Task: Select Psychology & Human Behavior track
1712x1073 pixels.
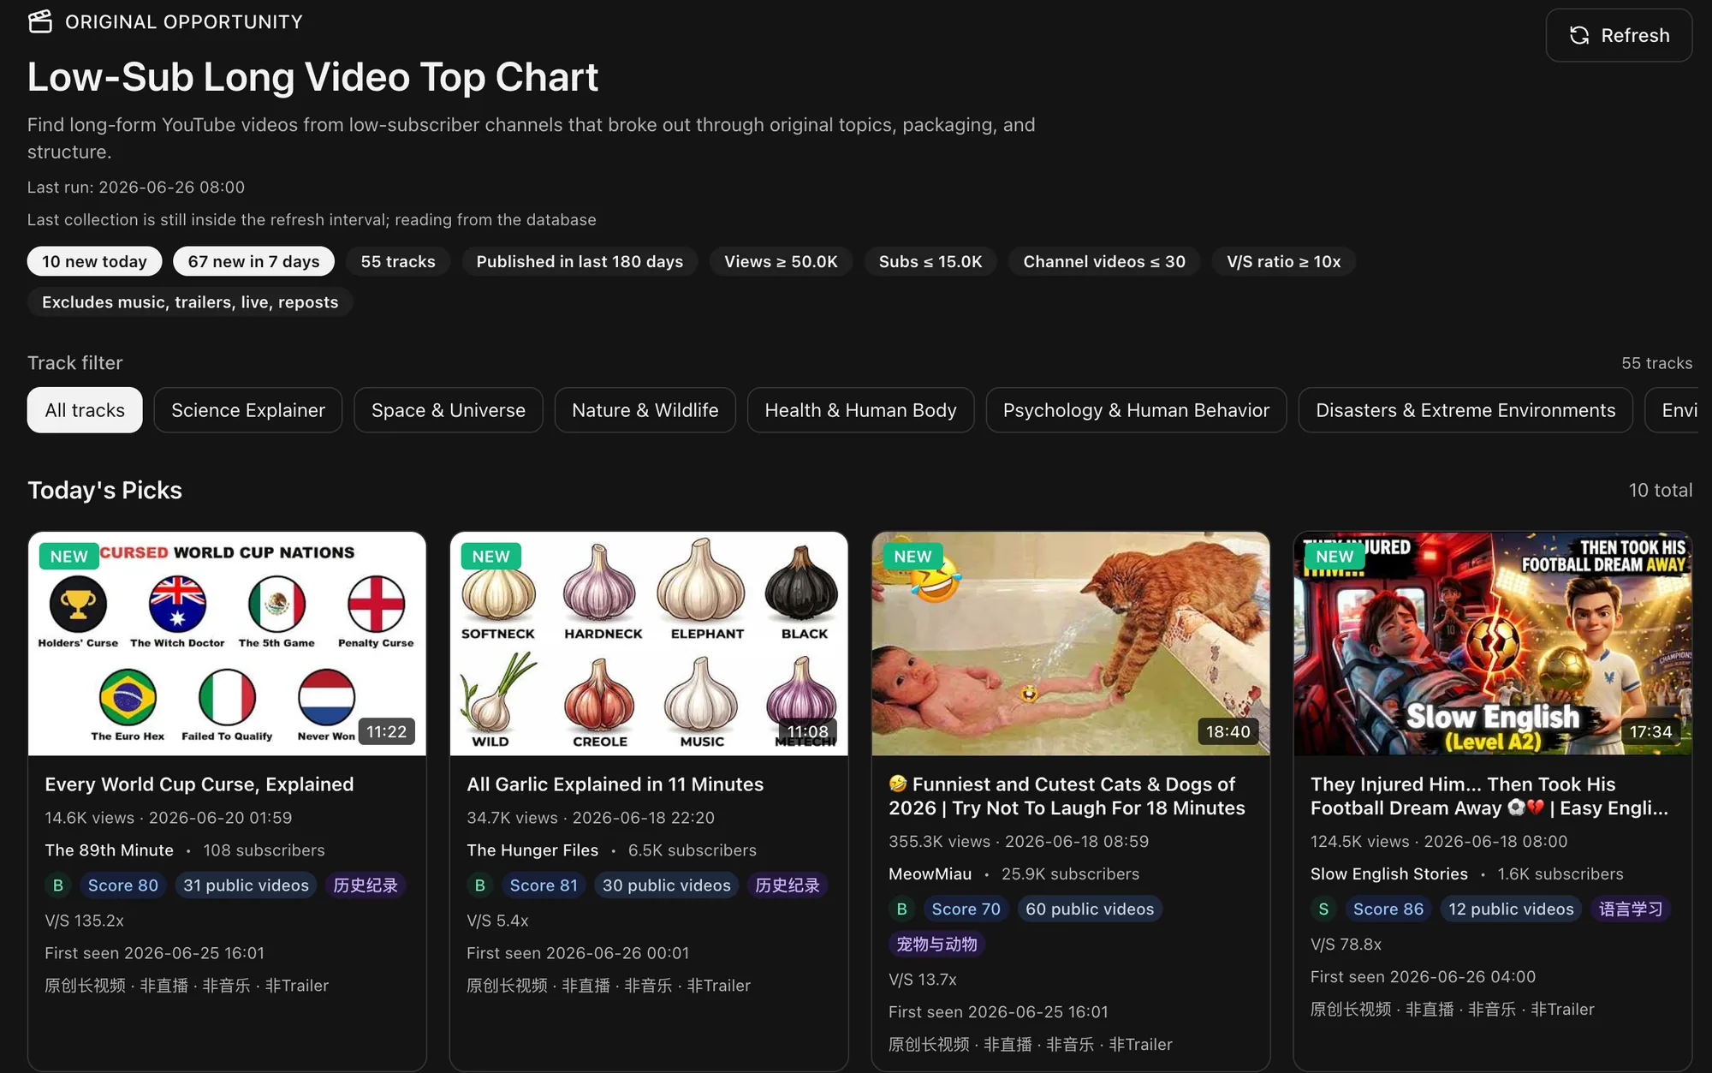Action: pyautogui.click(x=1136, y=410)
